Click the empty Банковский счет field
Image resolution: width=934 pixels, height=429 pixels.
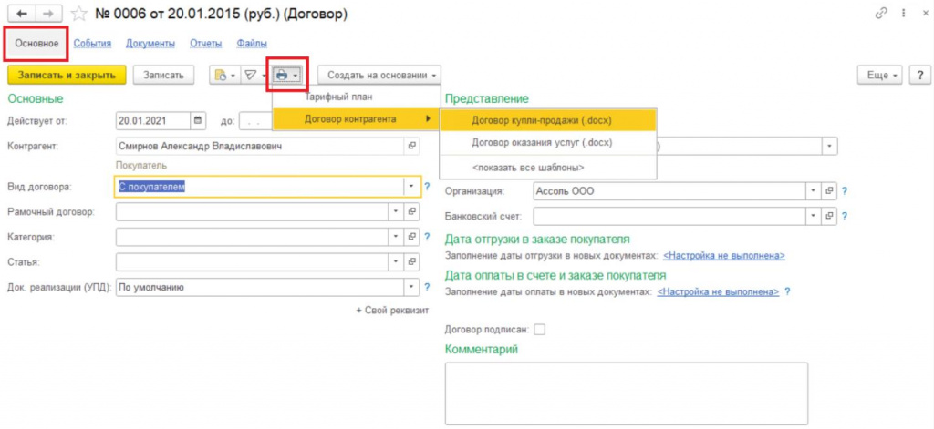click(x=670, y=216)
